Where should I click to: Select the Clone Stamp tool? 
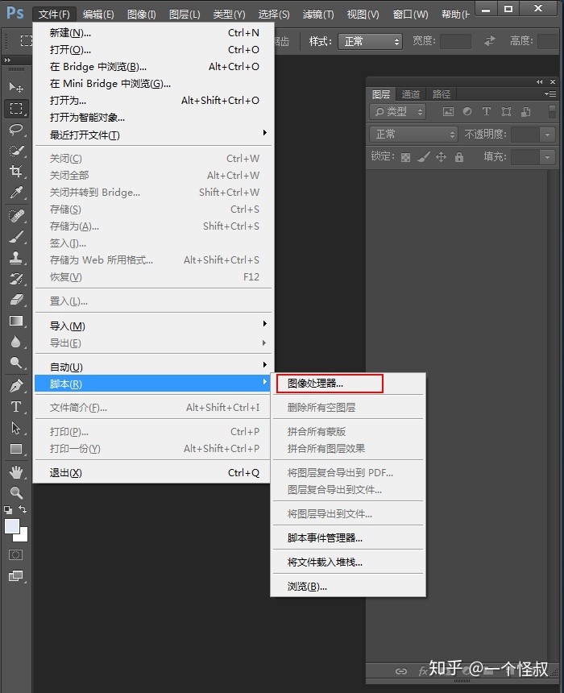pos(16,258)
